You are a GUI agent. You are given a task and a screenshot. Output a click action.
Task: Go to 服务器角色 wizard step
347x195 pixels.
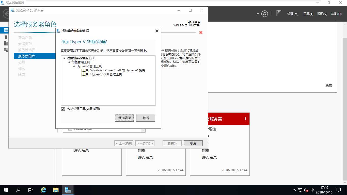click(x=35, y=56)
